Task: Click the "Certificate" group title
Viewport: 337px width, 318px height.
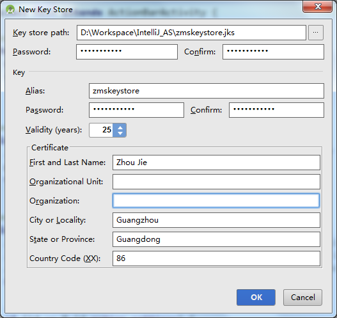Action: [50, 148]
